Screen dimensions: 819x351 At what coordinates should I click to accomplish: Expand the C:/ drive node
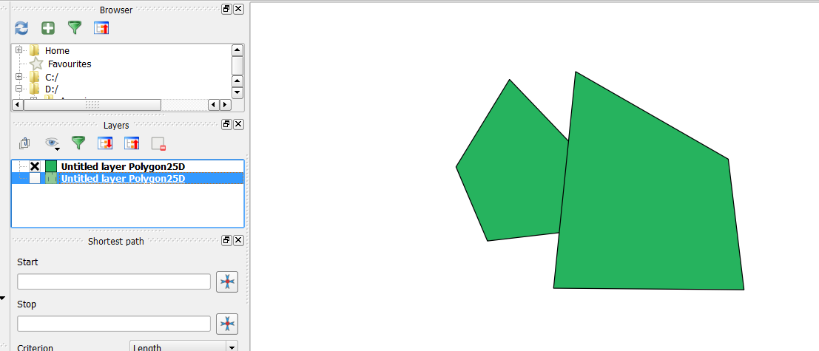[x=18, y=77]
